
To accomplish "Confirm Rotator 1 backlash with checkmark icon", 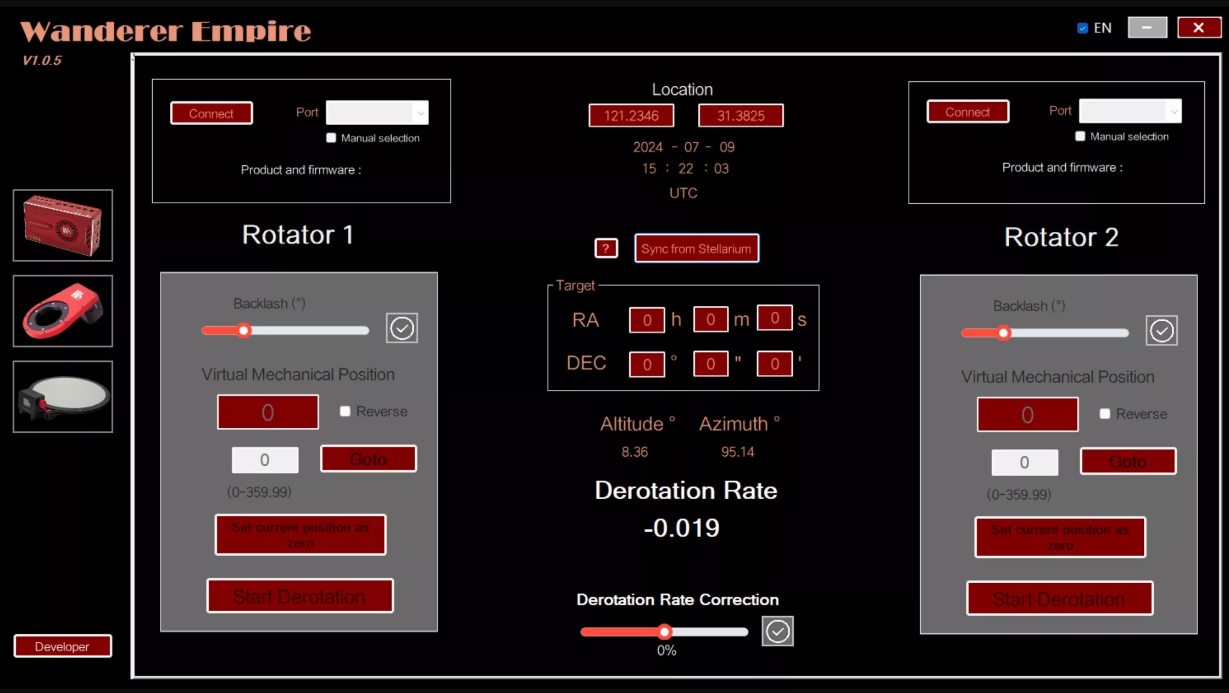I will (402, 328).
